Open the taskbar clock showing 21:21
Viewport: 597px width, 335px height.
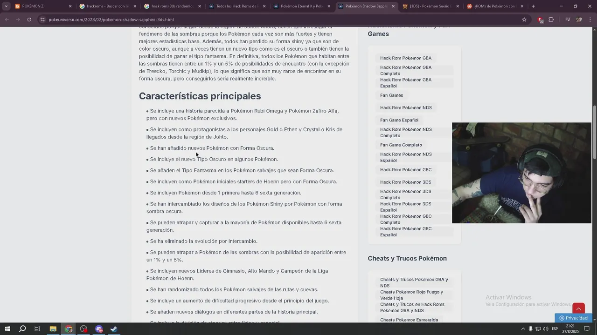pyautogui.click(x=570, y=329)
